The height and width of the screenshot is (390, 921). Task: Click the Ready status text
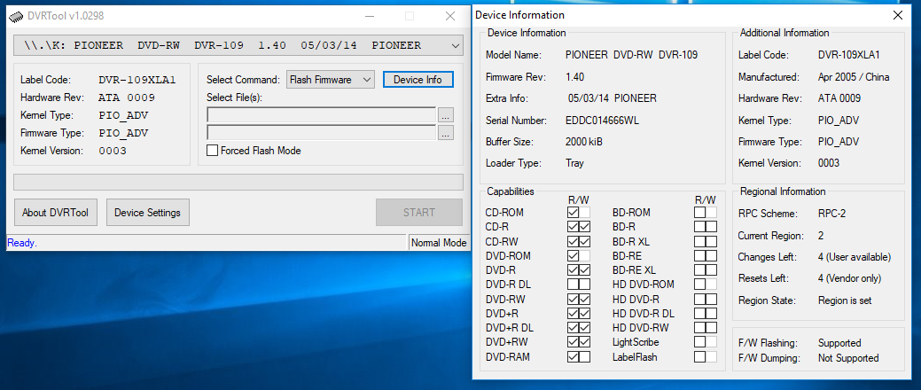pyautogui.click(x=22, y=243)
